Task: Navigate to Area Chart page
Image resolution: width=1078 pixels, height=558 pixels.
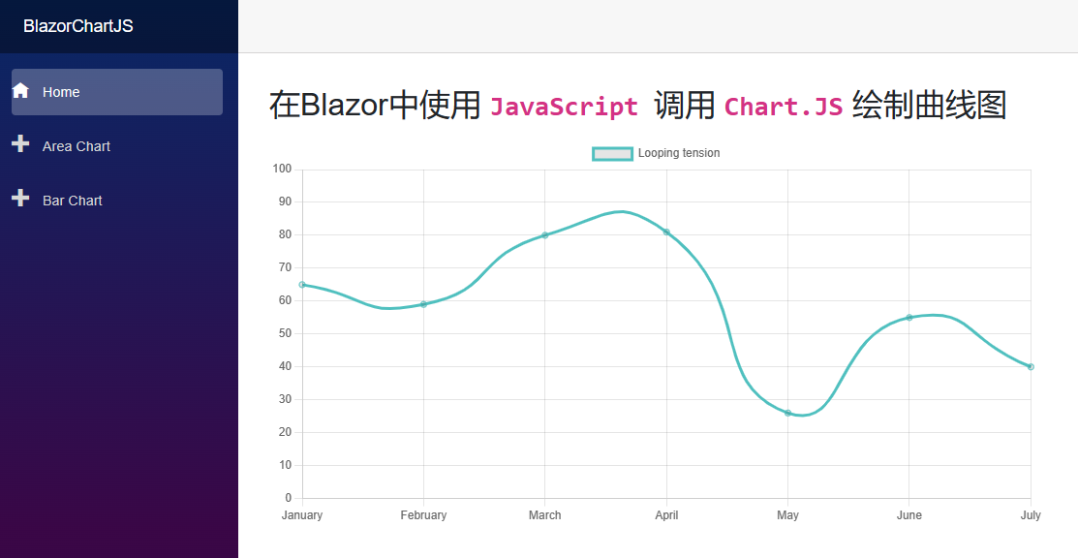Action: point(77,146)
